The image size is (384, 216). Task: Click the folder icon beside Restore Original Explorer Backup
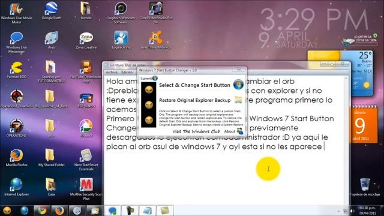click(238, 100)
